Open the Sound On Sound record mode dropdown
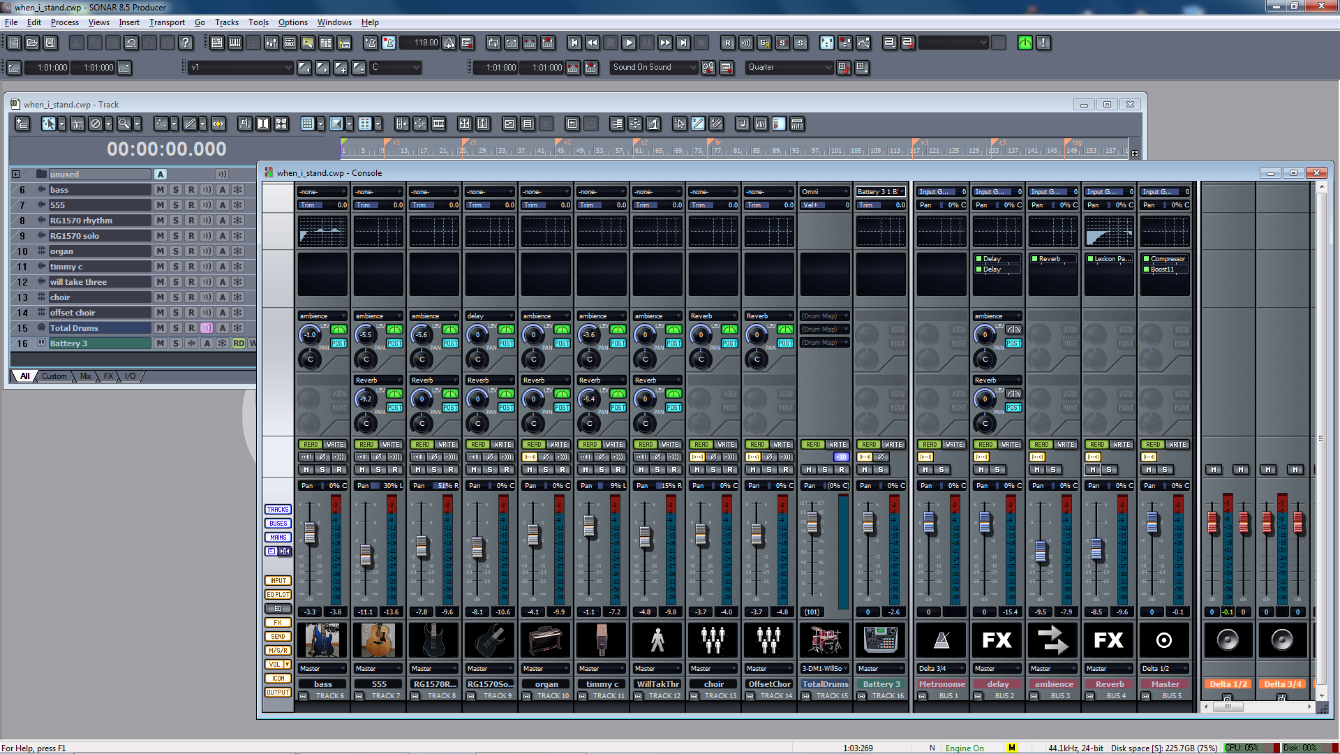 click(654, 68)
